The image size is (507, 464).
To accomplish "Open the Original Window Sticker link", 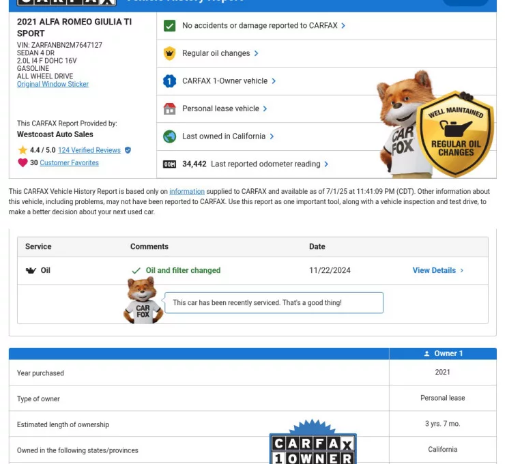I will tap(53, 85).
